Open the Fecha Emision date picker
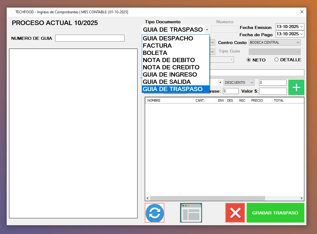 [302, 27]
